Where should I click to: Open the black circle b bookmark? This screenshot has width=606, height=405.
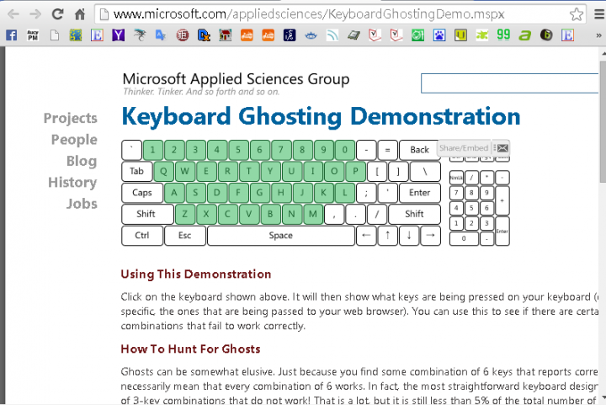[546, 35]
